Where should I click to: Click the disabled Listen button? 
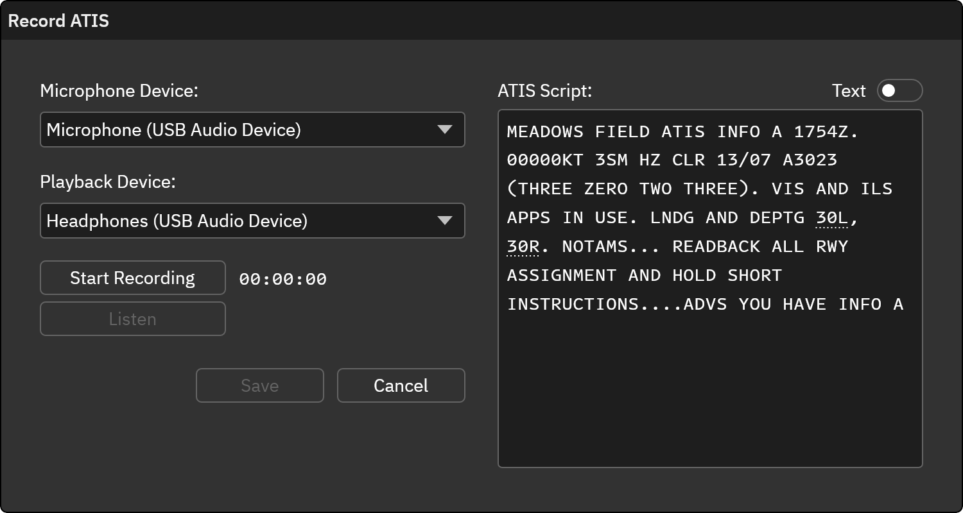pyautogui.click(x=133, y=319)
